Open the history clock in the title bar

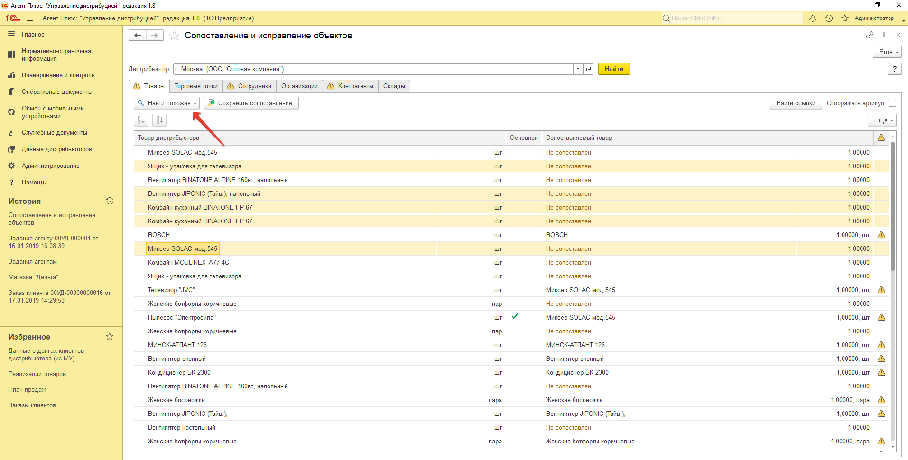click(x=829, y=18)
